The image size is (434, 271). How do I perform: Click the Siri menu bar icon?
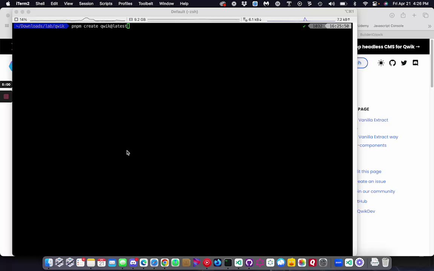pyautogui.click(x=386, y=4)
